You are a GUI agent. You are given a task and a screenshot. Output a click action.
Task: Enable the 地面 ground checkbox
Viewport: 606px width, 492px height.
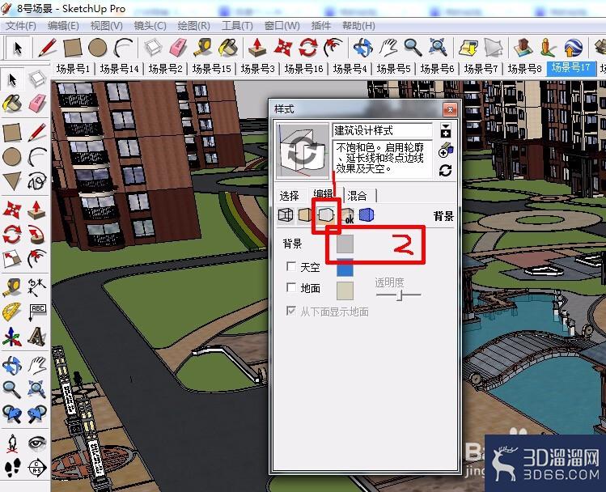[x=291, y=286]
